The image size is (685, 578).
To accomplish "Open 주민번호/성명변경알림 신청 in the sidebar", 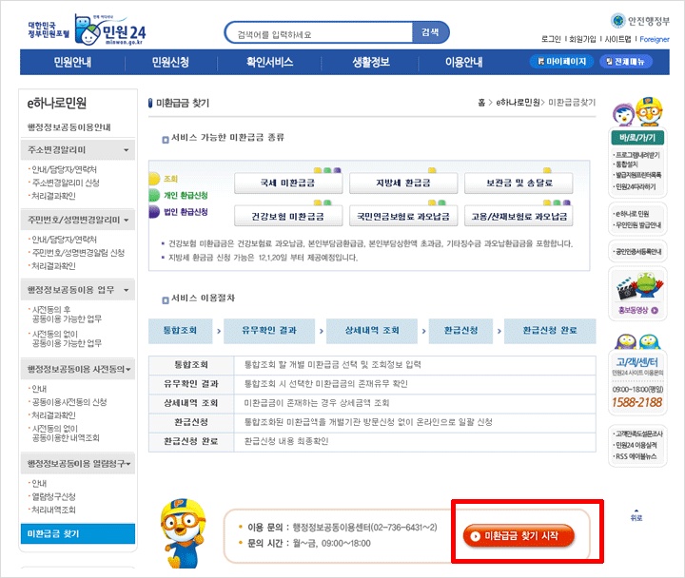I will (78, 253).
